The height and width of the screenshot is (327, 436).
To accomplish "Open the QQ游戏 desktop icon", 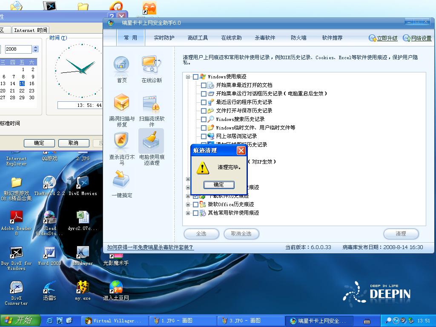I will coord(49,156).
